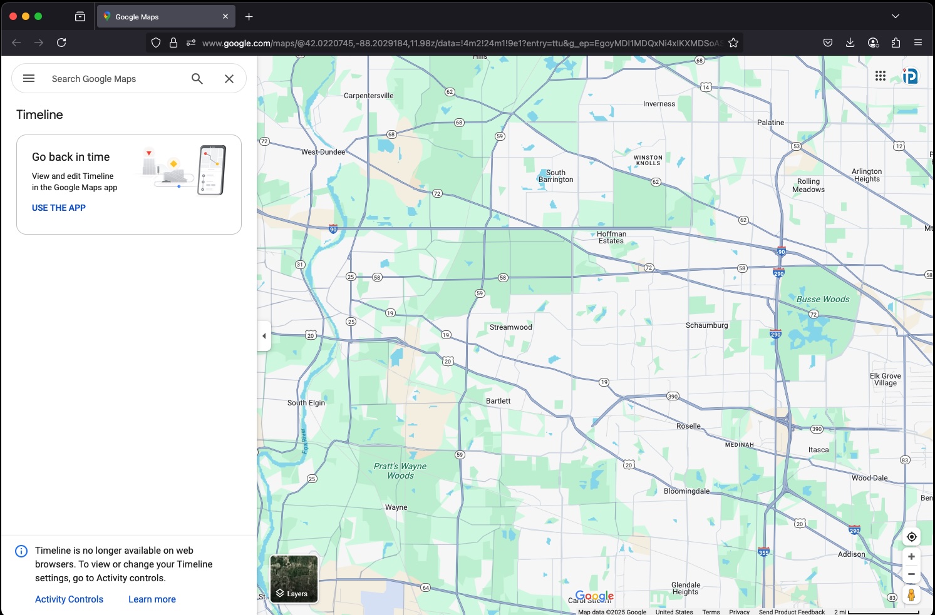The image size is (935, 615).
Task: Click South Barrington map label
Action: 555,176
